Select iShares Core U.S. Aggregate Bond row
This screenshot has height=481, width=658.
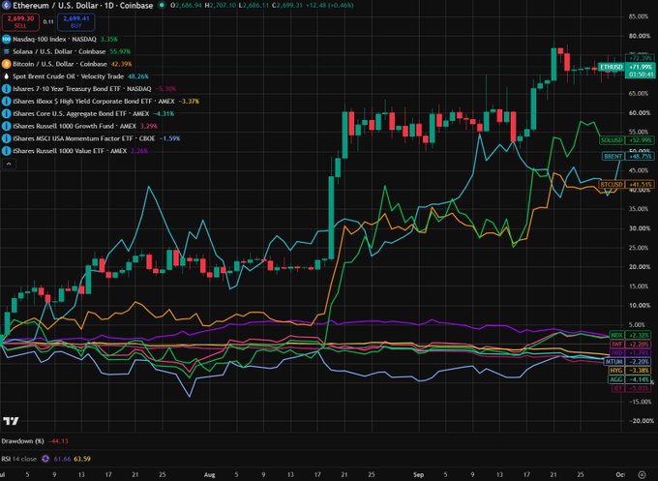tap(88, 114)
